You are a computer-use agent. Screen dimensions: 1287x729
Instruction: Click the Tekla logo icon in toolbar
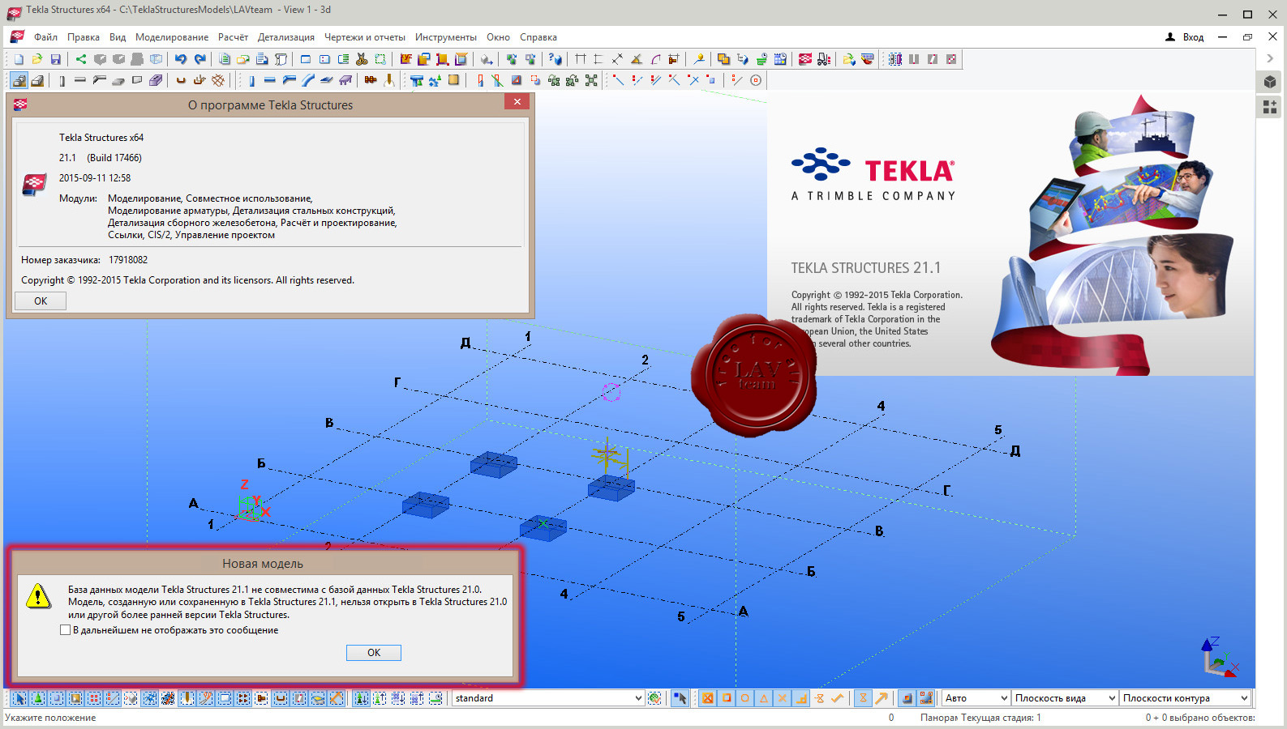click(x=805, y=59)
